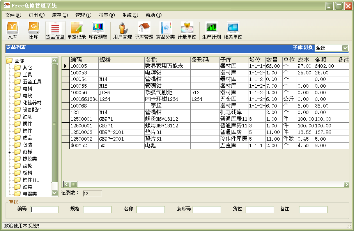
Task: Expand the 商标 tree node
Action: click(x=9, y=152)
